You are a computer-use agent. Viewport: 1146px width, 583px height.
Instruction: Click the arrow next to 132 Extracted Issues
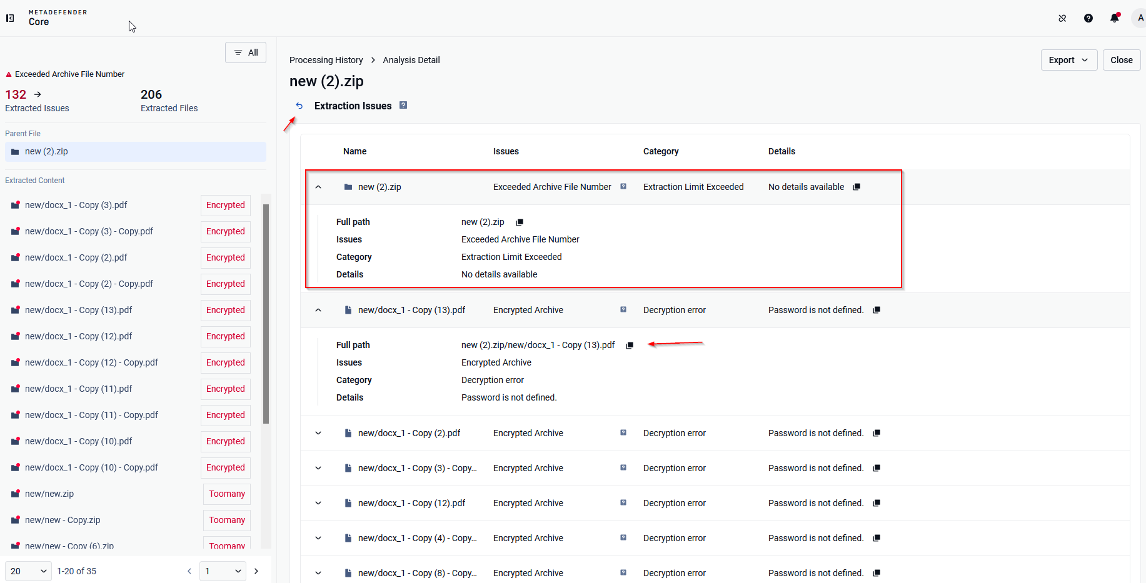pos(38,94)
